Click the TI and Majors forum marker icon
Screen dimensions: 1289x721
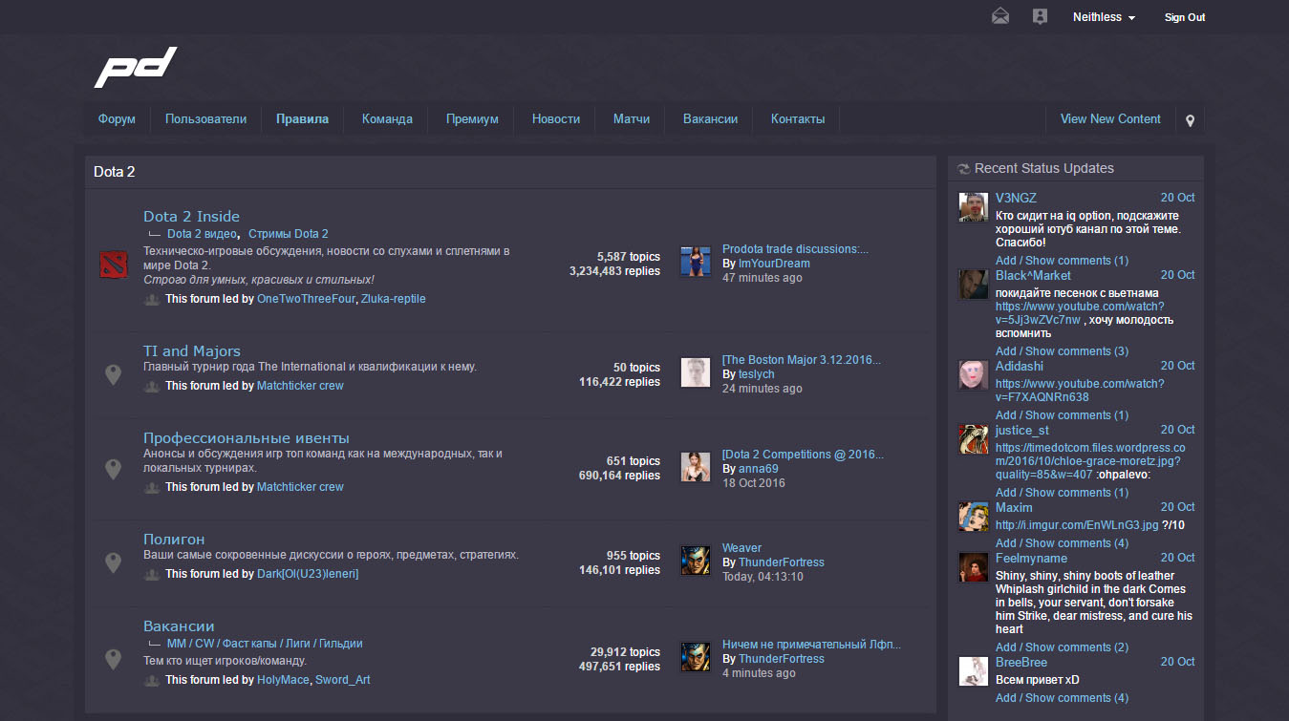click(x=113, y=374)
